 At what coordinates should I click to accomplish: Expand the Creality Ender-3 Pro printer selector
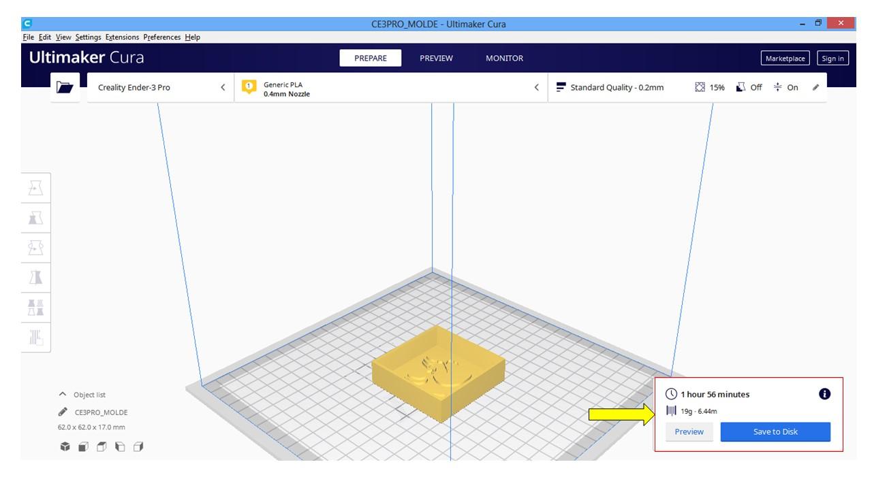161,87
